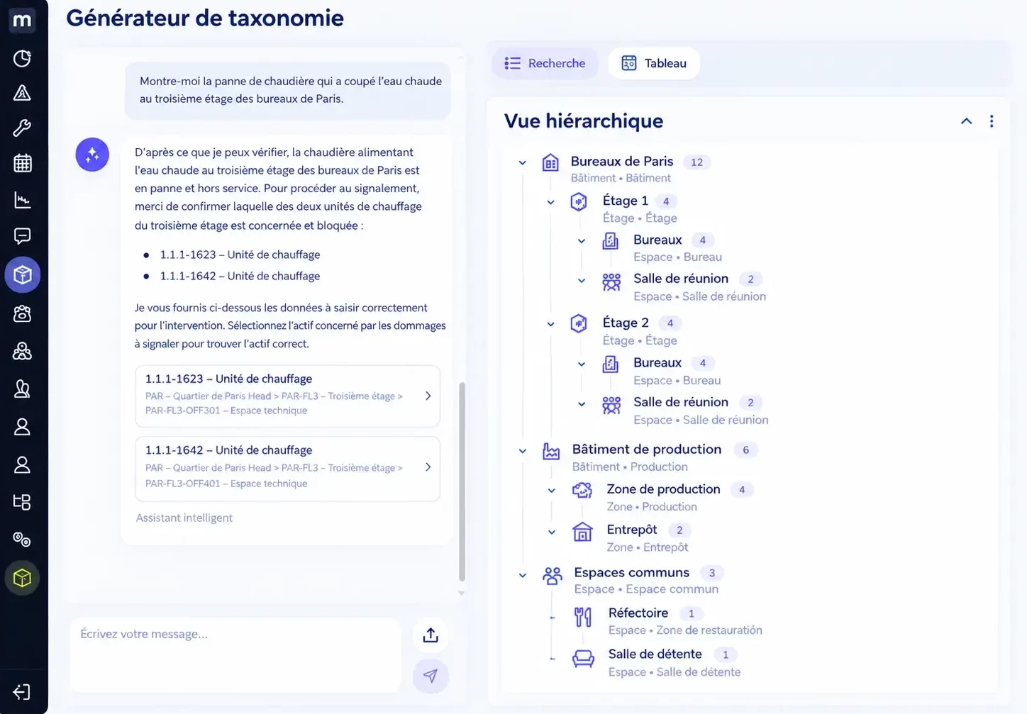Screen dimensions: 1027x714
Task: Click the send message paper plane
Action: pyautogui.click(x=431, y=676)
